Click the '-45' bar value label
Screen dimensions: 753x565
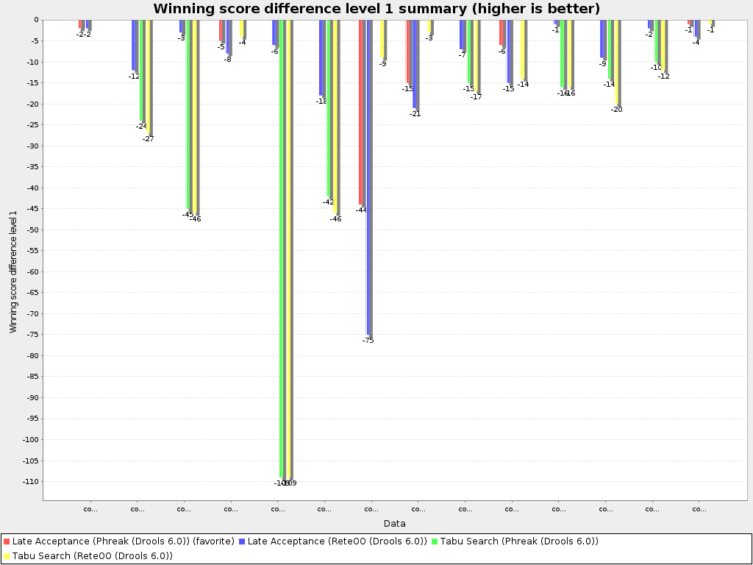188,215
